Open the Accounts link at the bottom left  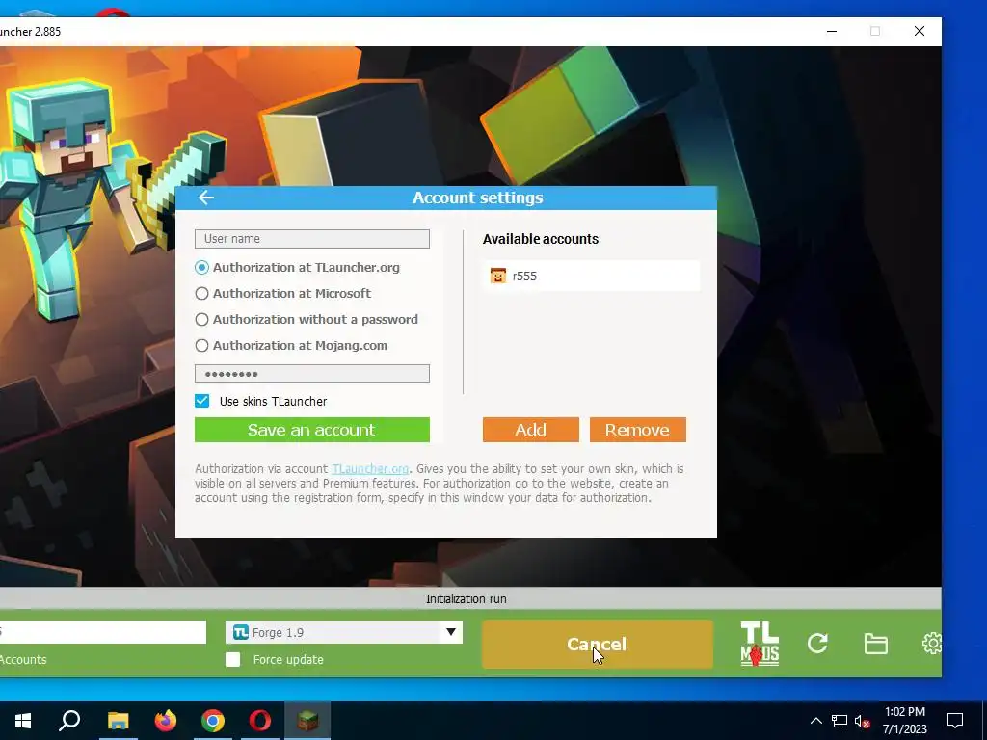click(23, 659)
